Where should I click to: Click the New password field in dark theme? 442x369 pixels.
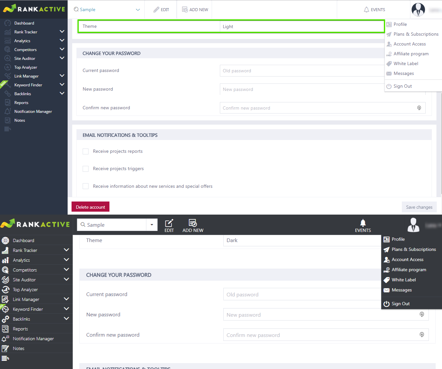pos(326,315)
